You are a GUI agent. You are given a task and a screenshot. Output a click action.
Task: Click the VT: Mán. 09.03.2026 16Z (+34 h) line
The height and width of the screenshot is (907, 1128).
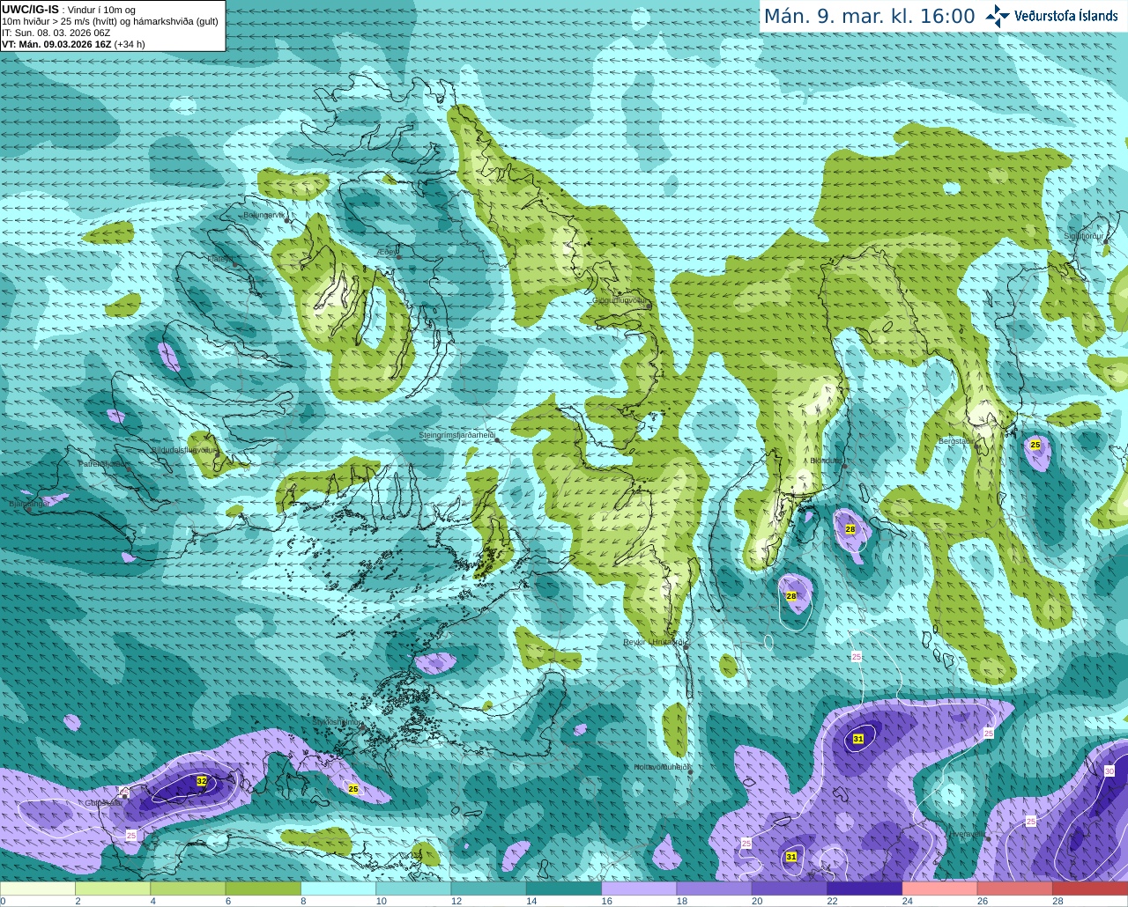pos(73,44)
